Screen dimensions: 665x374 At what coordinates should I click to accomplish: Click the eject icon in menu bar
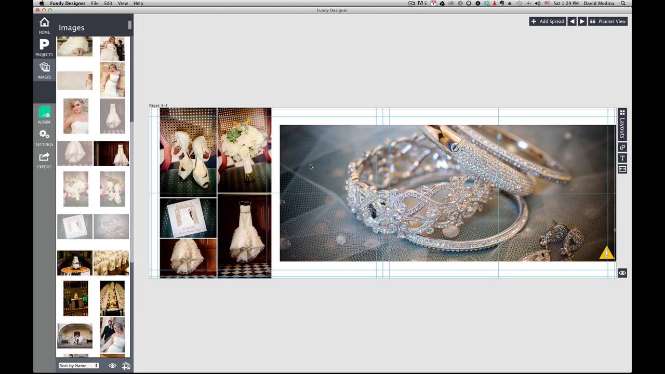pos(510,3)
